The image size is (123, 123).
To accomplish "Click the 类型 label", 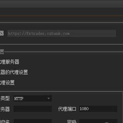I will click(x=5, y=98).
